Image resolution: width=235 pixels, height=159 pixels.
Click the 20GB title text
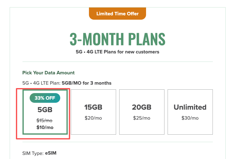(142, 107)
